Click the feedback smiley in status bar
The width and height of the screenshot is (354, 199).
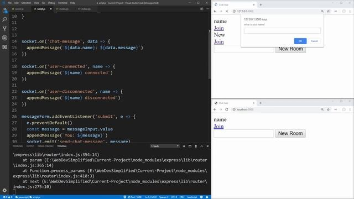pyautogui.click(x=201, y=197)
